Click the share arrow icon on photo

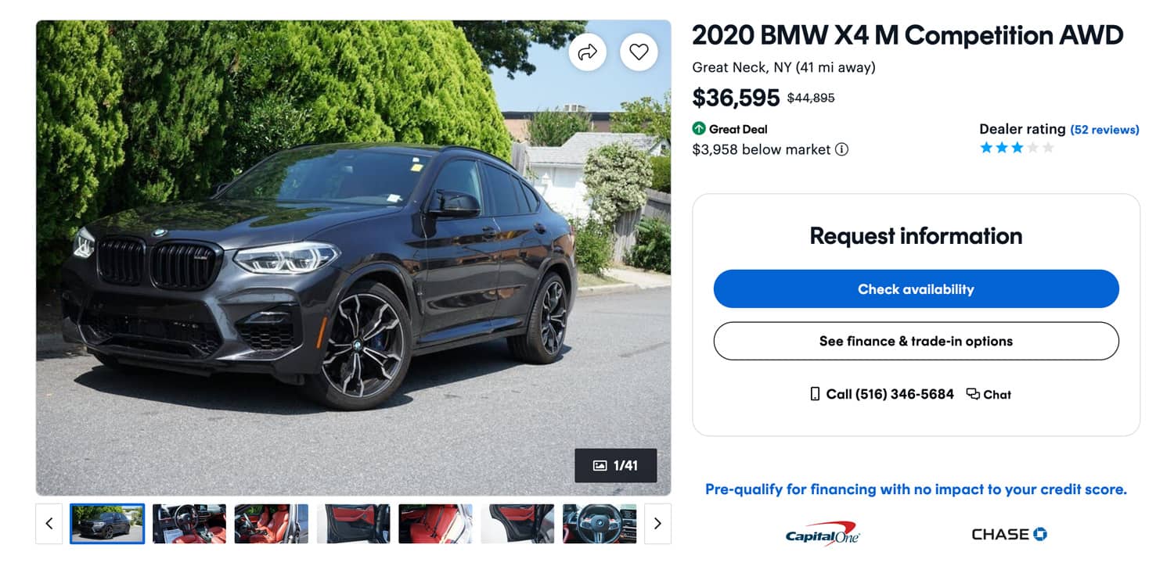587,52
